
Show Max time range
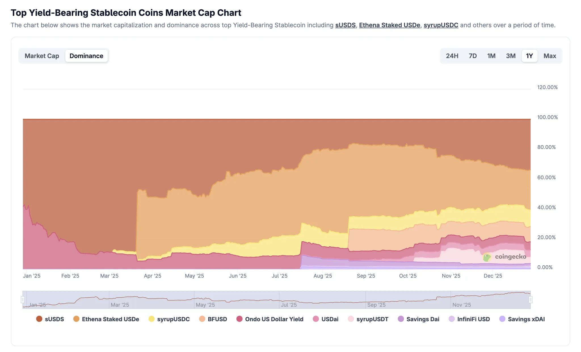coord(550,56)
